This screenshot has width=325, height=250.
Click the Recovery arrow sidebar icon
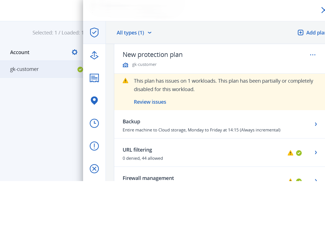(94, 55)
